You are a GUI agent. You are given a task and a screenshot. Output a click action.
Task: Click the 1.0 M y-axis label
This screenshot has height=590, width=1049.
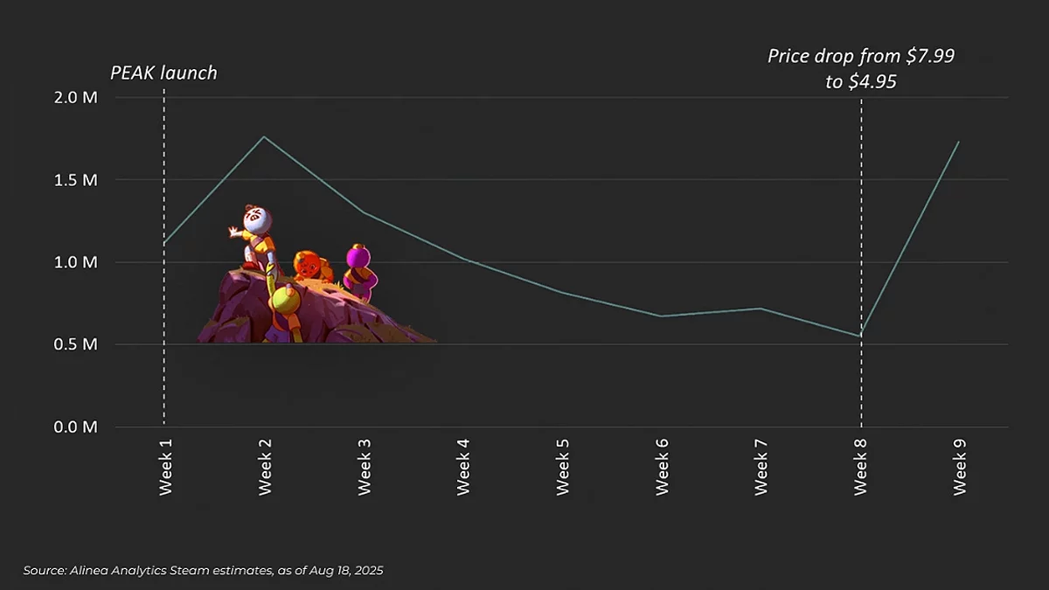(78, 262)
